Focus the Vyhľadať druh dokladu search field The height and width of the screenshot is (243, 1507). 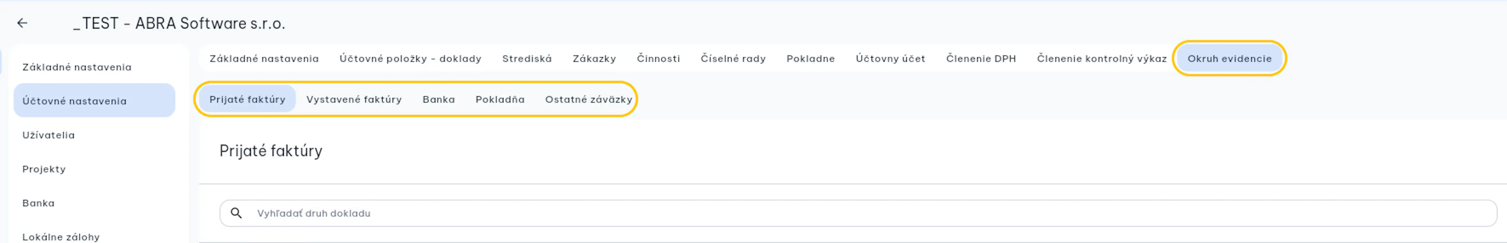[x=857, y=213]
